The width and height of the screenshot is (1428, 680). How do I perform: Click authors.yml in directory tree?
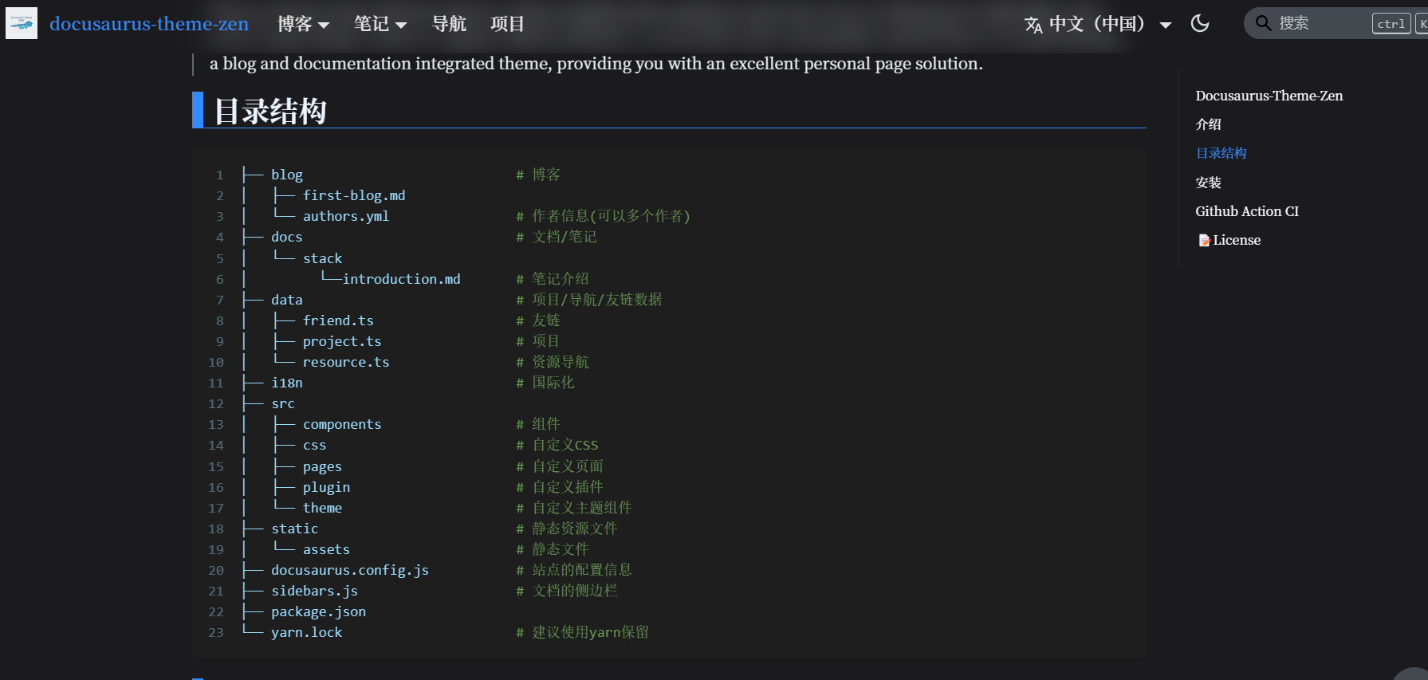346,216
